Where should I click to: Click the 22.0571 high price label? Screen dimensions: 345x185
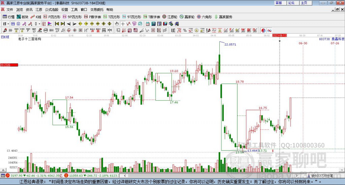(x=230, y=45)
